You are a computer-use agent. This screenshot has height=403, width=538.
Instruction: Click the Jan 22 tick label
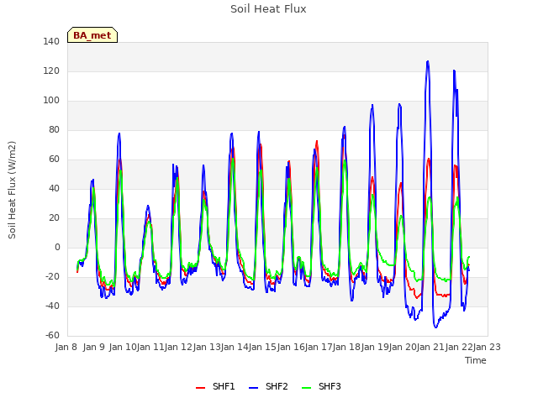point(459,347)
